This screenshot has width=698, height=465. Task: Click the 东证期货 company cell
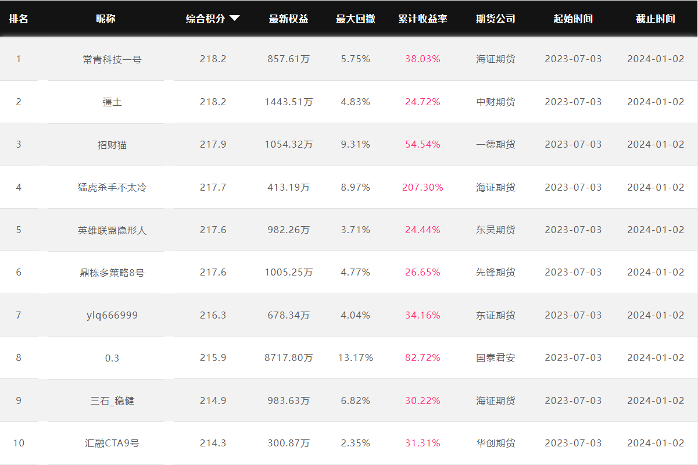coord(496,315)
